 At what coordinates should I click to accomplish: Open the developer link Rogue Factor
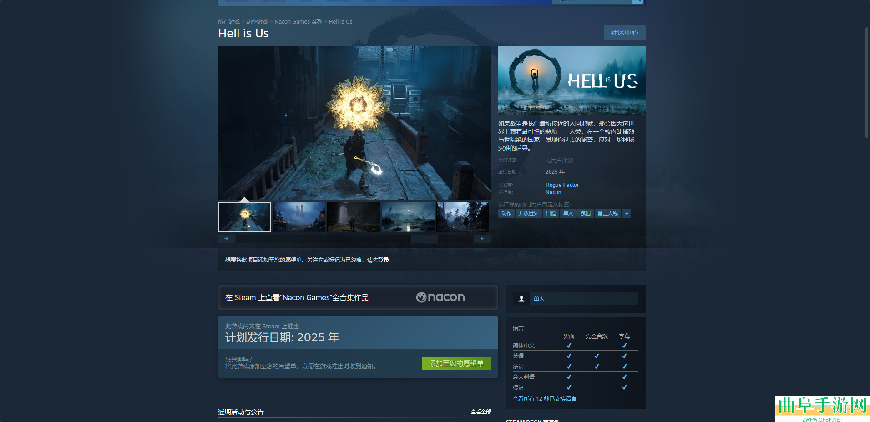[x=562, y=185]
